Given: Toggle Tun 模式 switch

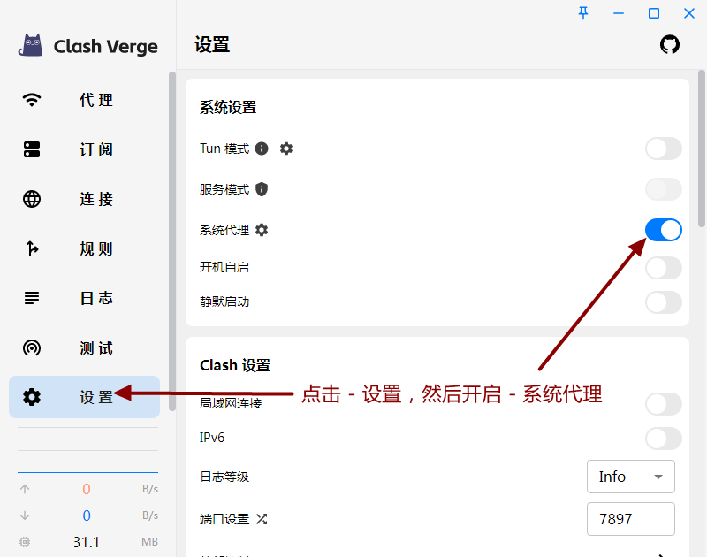Looking at the screenshot, I should [x=664, y=149].
